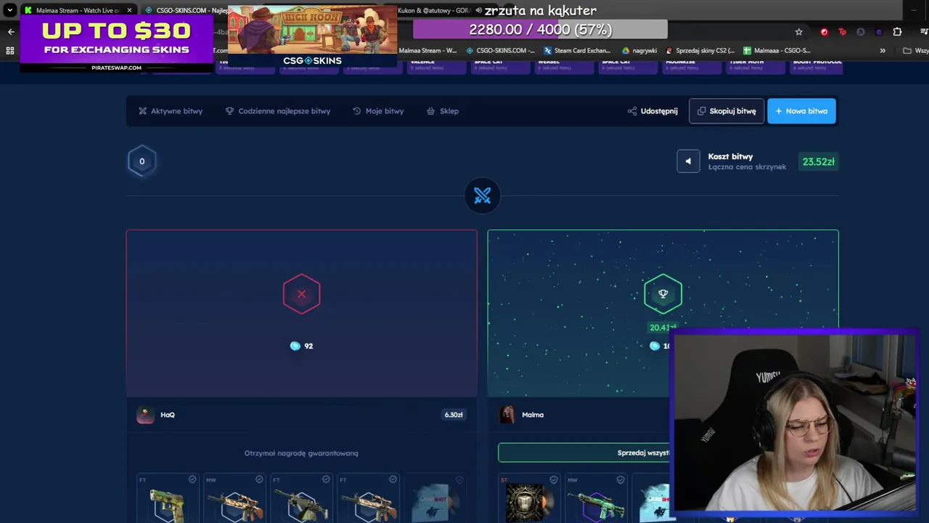Screen dimensions: 929x523
Task: Click Skopiuj bitwę button
Action: click(x=727, y=111)
